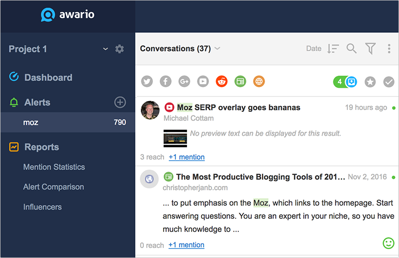Click the Twitter source filter icon
The image size is (399, 258).
(146, 82)
